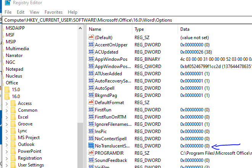Click the REG_QWORD AppWindowPos… value icon

pos(91,66)
